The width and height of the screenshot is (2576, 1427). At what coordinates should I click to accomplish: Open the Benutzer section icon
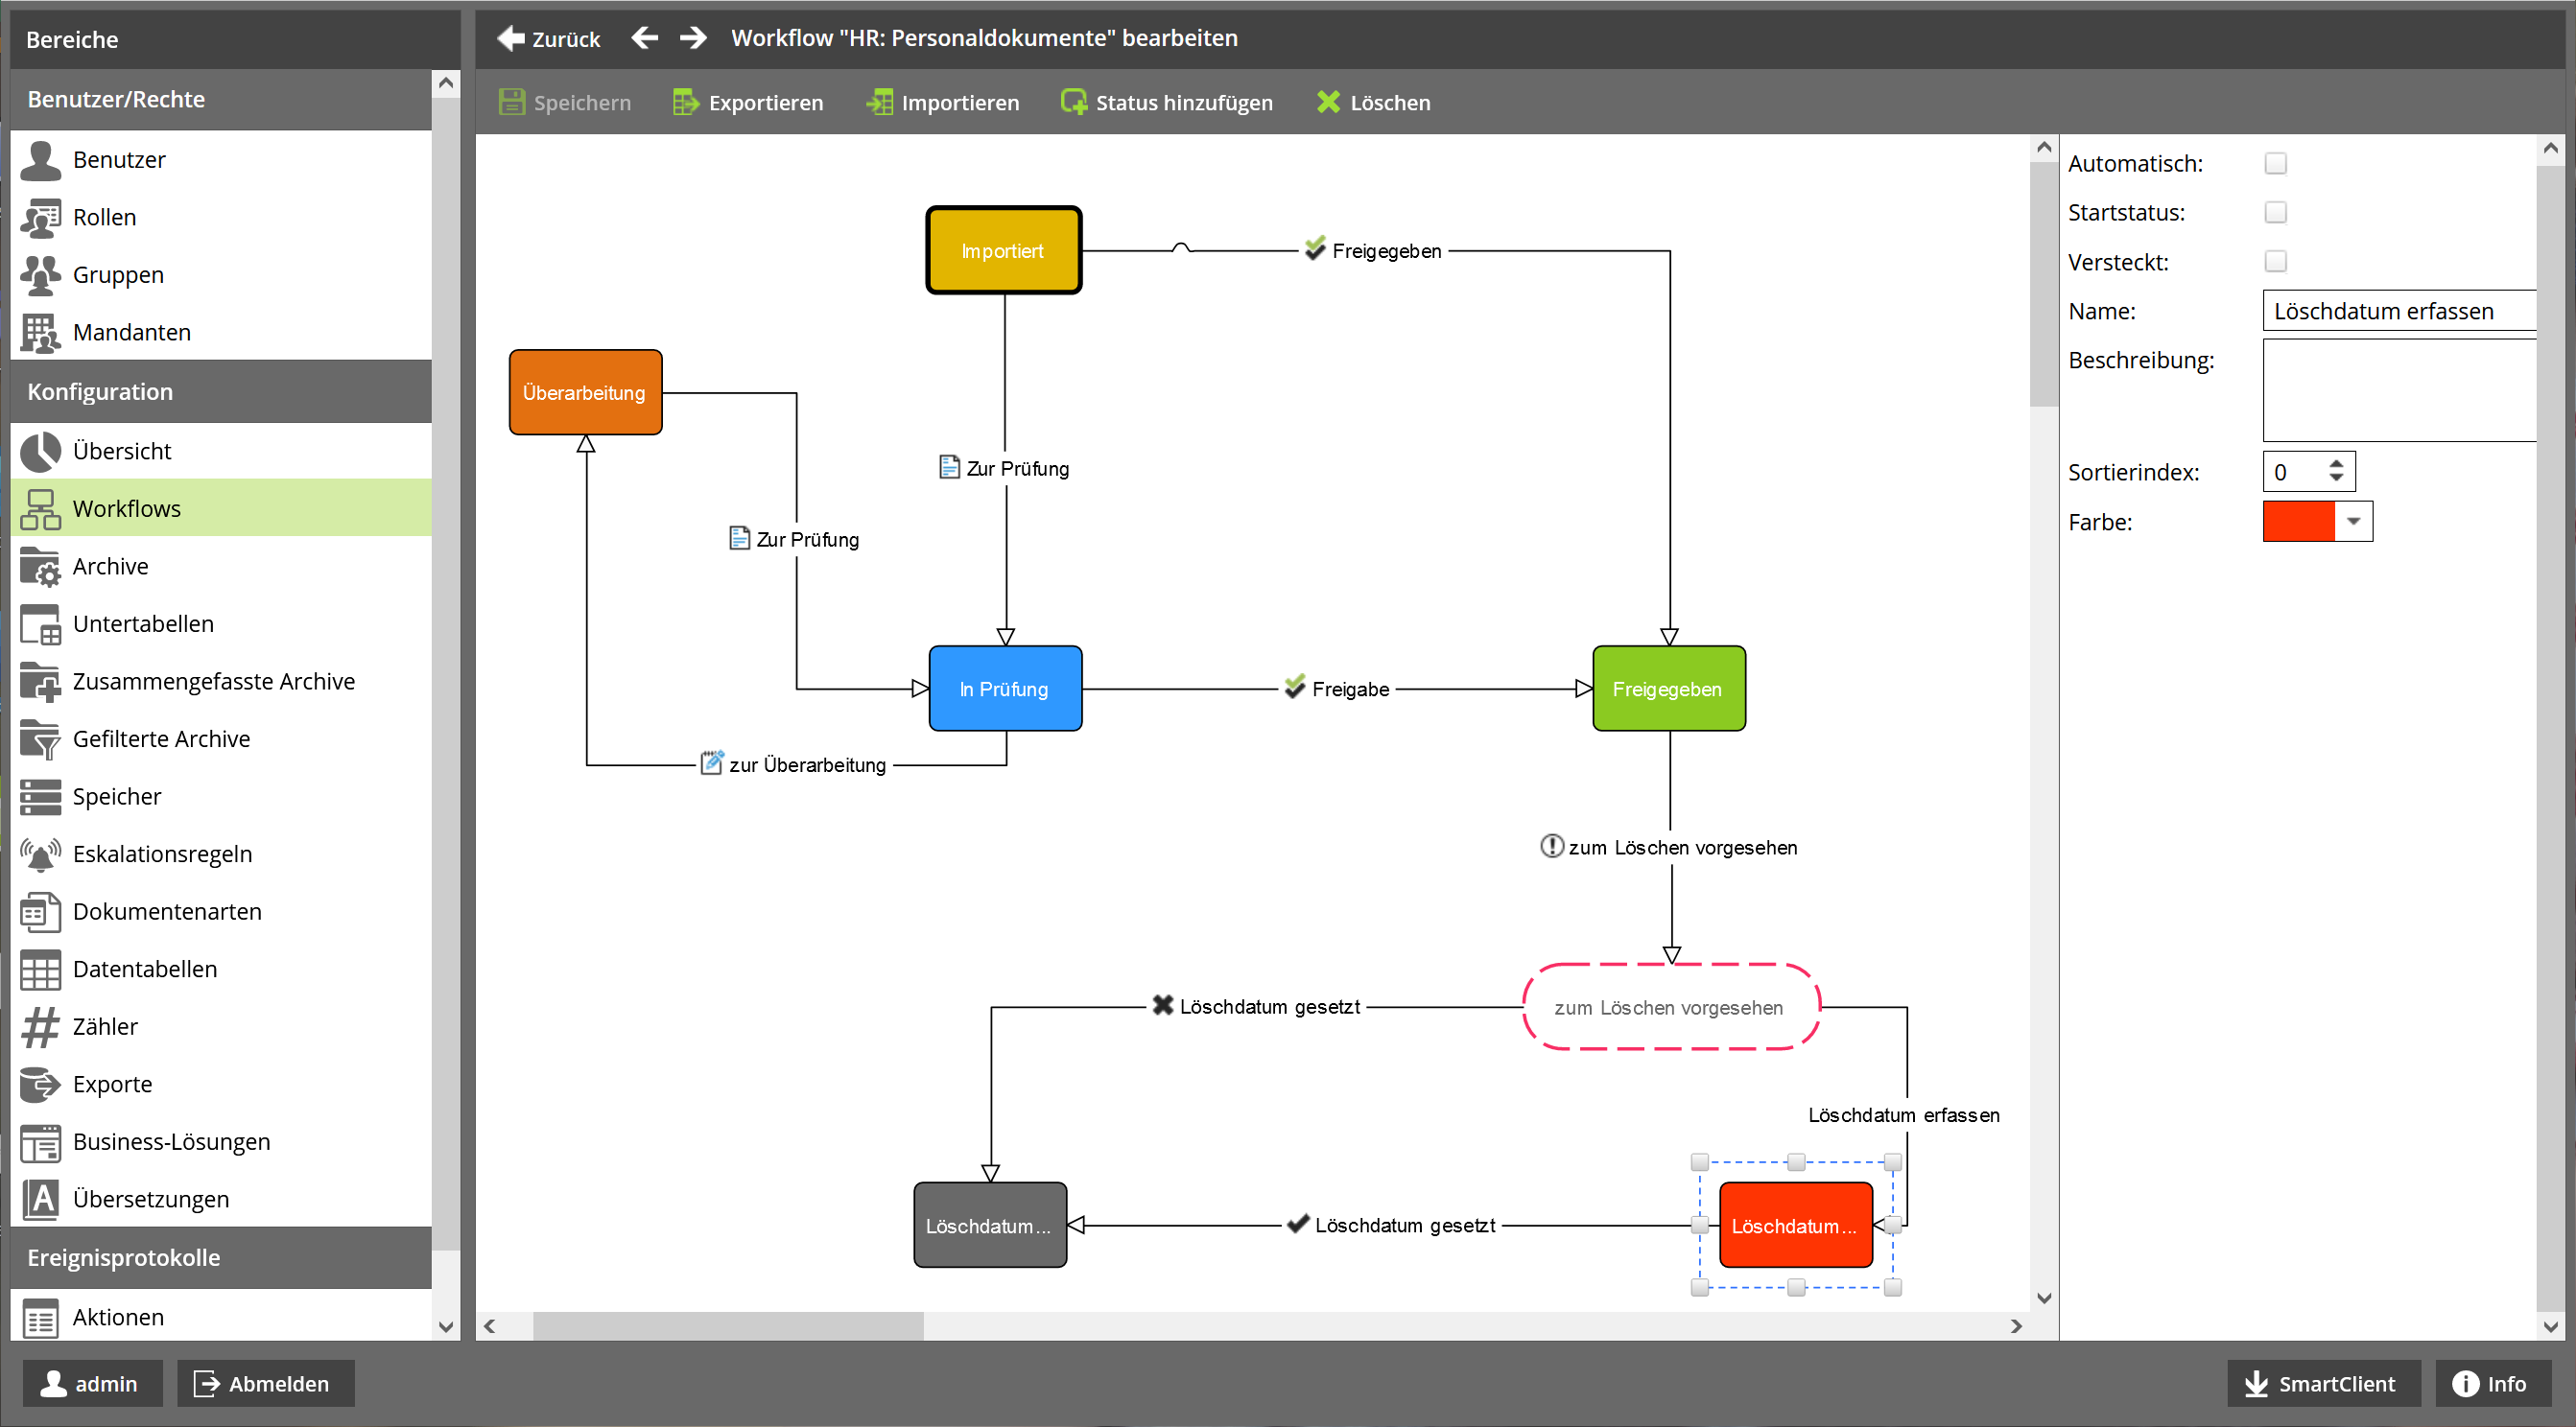40,160
